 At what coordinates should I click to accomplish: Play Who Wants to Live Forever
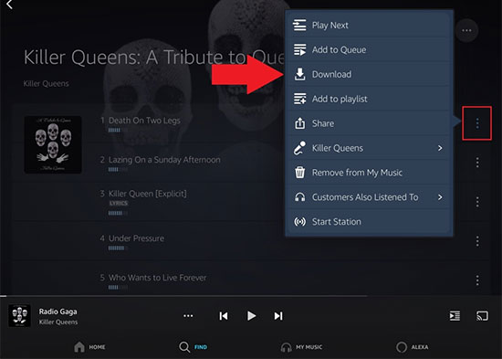pyautogui.click(x=157, y=278)
